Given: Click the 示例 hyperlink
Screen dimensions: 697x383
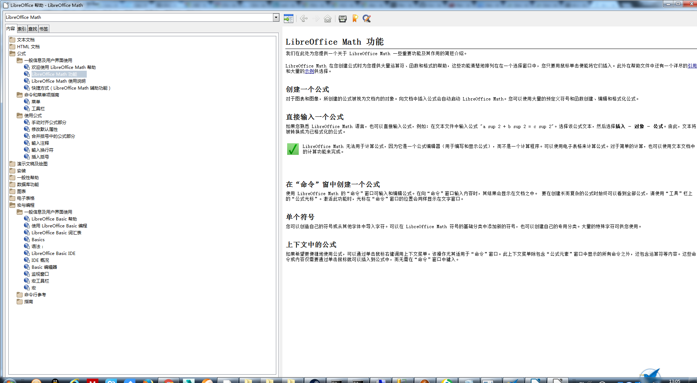Looking at the screenshot, I should (x=309, y=71).
